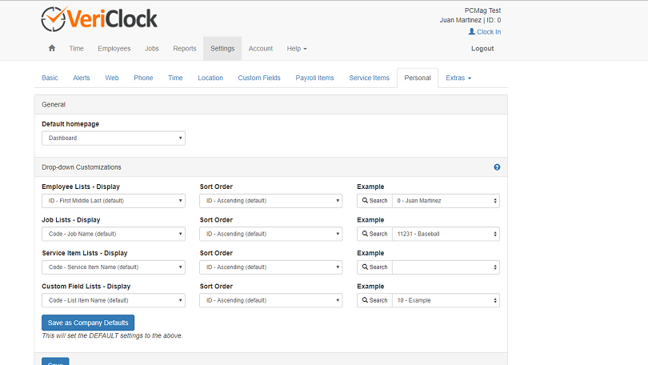Click the Clock In link
The width and height of the screenshot is (648, 365).
pos(485,32)
